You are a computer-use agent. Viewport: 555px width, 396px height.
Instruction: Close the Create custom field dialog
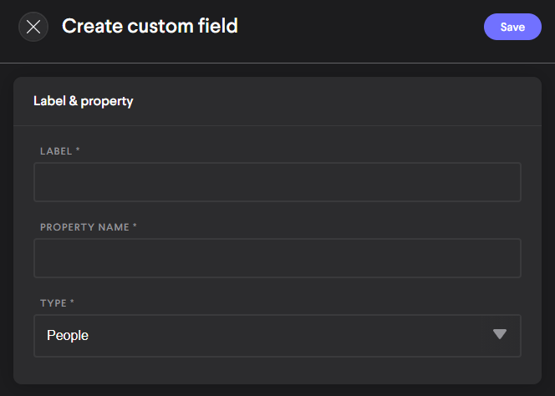33,27
